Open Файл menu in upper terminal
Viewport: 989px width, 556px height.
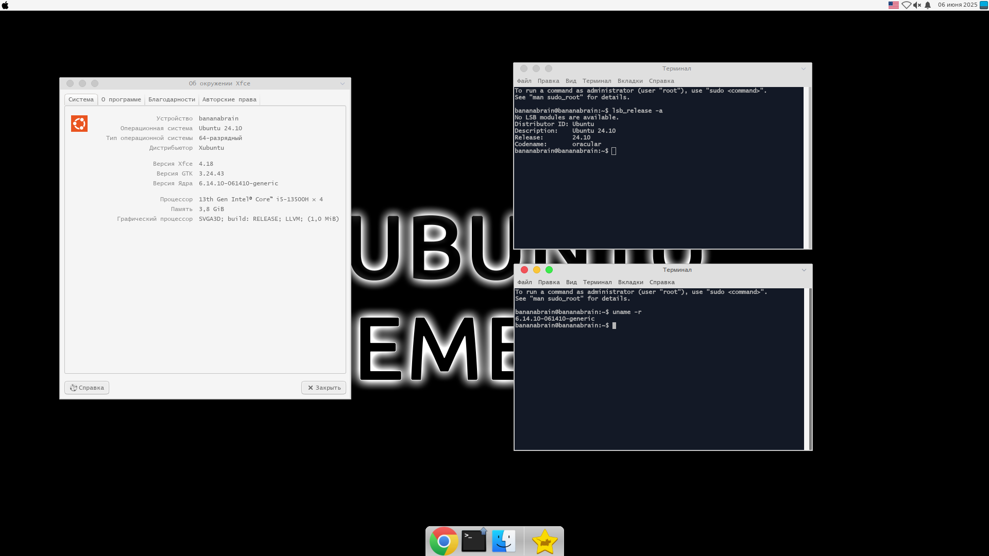(x=524, y=81)
